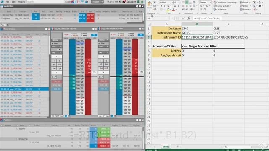This screenshot has height=151, width=269.
Task: Click the Clear eraser icon in Editing
Action: point(255,10)
